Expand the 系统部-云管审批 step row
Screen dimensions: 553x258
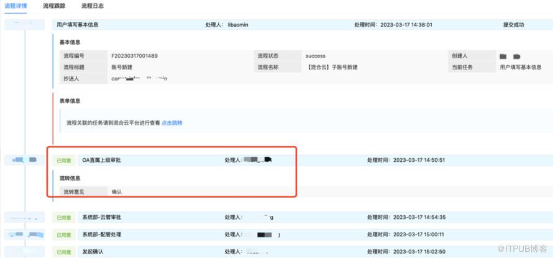click(103, 218)
